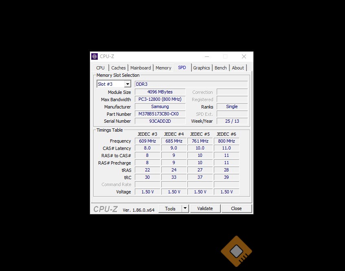View the Graphics tab
Image resolution: width=345 pixels, height=271 pixels.
coord(202,68)
